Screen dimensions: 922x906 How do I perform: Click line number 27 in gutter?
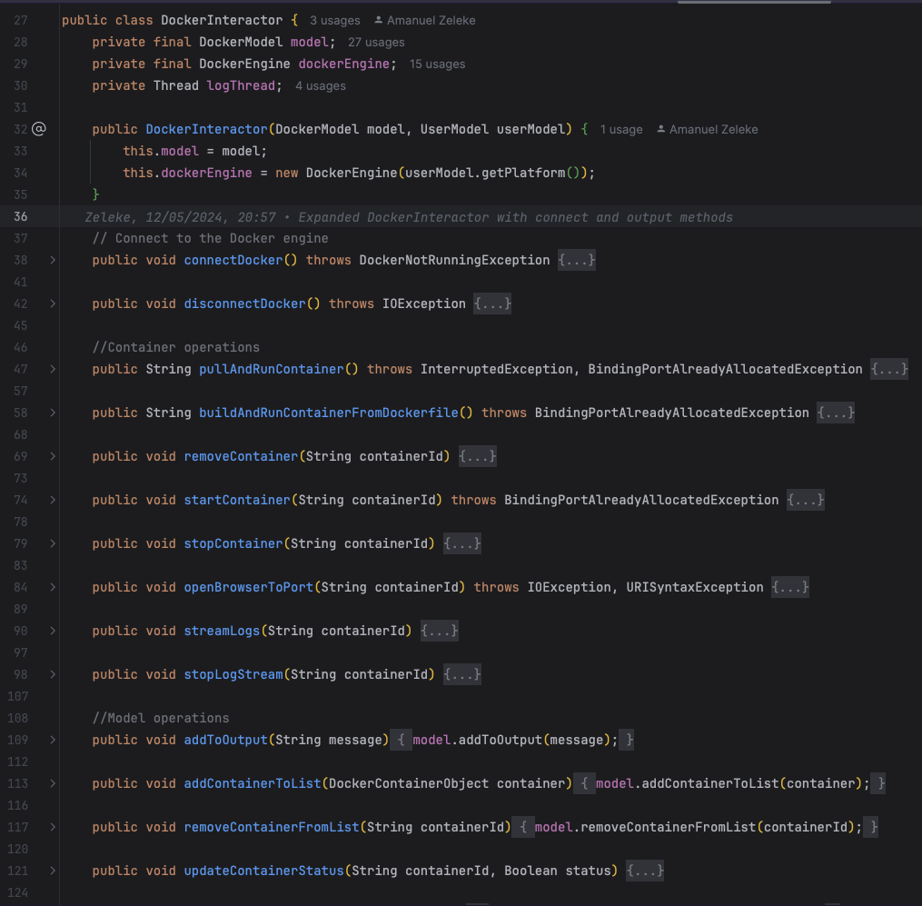pyautogui.click(x=21, y=20)
